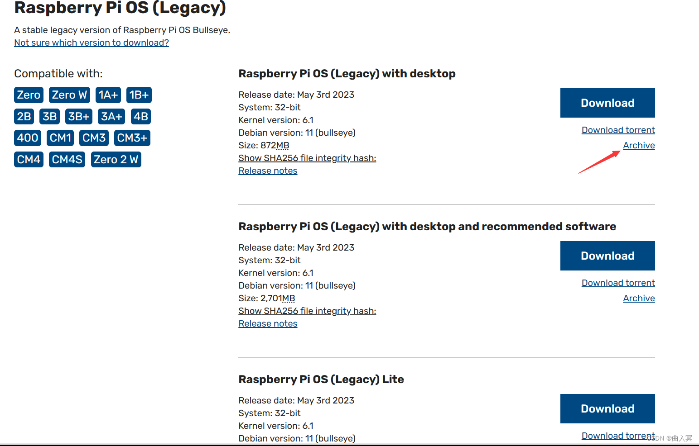The width and height of the screenshot is (699, 446).
Task: Select the Zero 2 W compatibility badge
Action: [116, 159]
